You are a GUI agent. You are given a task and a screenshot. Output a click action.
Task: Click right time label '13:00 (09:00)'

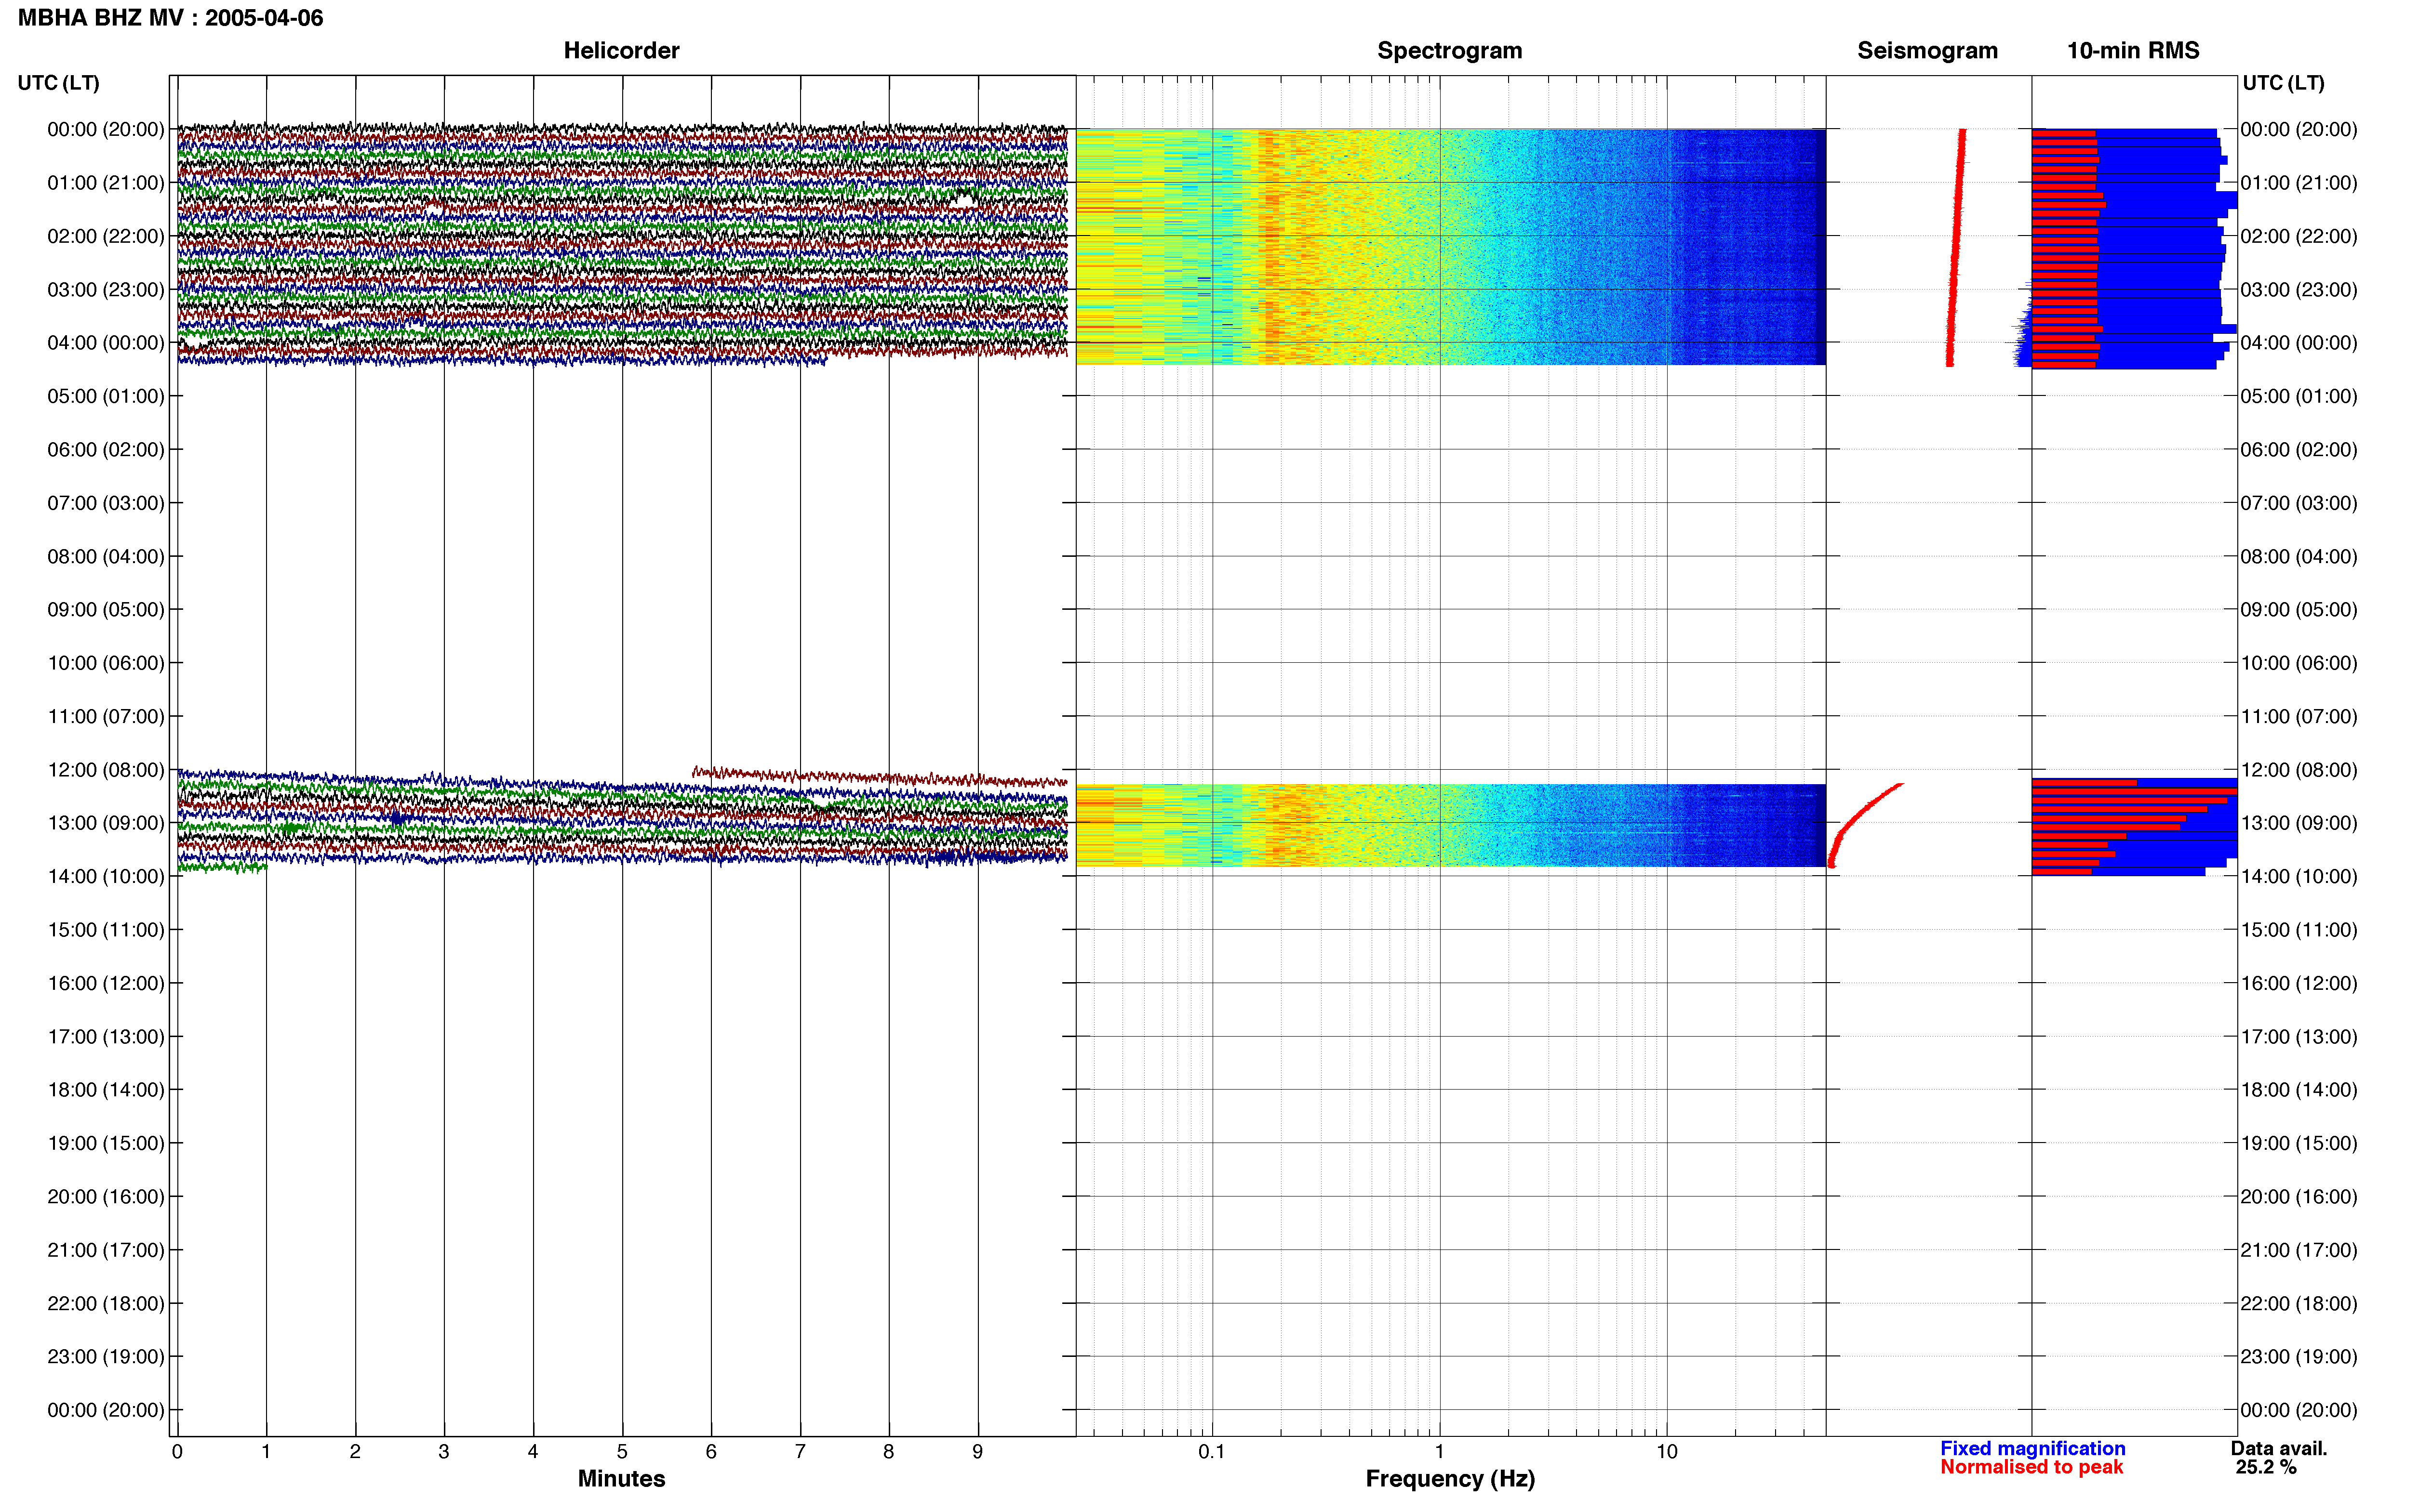2299,823
